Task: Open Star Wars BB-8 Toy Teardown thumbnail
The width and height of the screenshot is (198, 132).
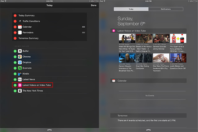Action: click(161, 58)
